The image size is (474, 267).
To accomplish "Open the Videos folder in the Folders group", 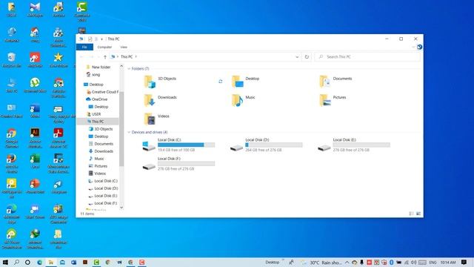I will point(157,119).
